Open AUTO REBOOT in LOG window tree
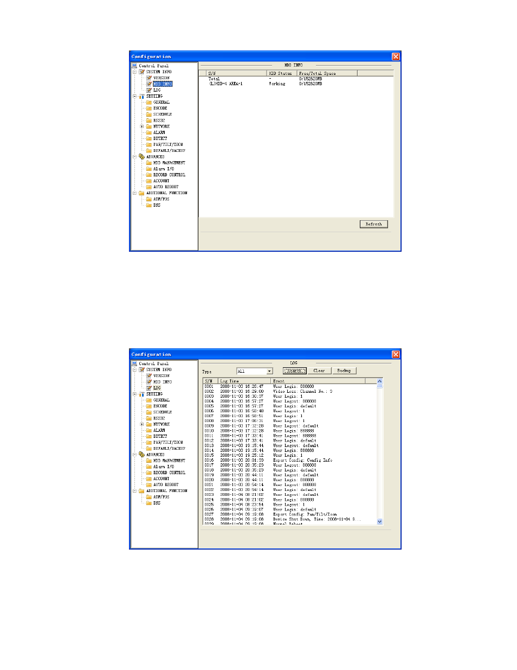 [x=166, y=485]
